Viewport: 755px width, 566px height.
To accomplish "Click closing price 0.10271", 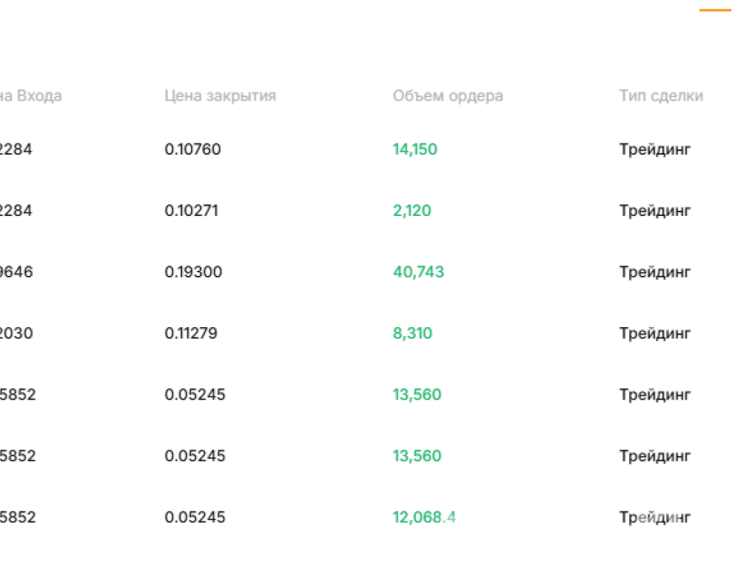I will [191, 211].
